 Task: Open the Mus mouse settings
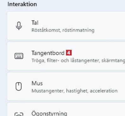(66, 86)
